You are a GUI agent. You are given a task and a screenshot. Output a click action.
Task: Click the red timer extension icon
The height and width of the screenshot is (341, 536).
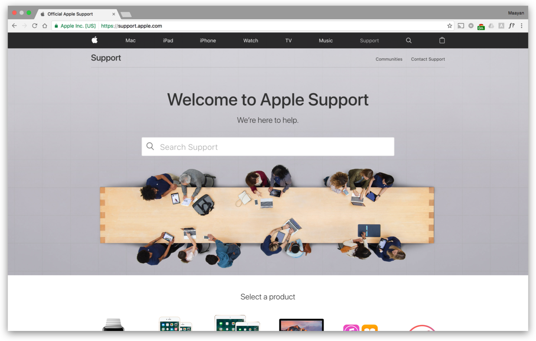point(481,26)
